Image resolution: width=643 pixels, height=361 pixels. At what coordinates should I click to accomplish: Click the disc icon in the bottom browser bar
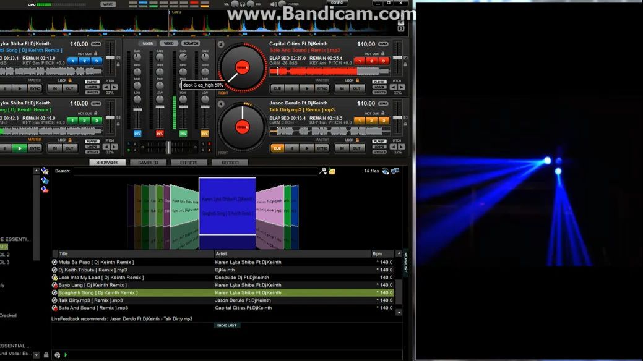[58, 355]
